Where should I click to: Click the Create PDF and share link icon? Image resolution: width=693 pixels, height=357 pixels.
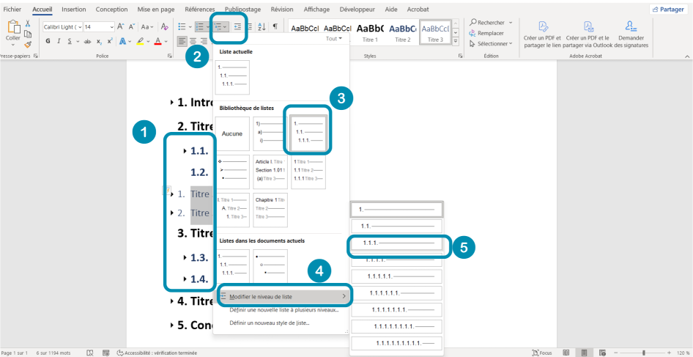(x=542, y=27)
